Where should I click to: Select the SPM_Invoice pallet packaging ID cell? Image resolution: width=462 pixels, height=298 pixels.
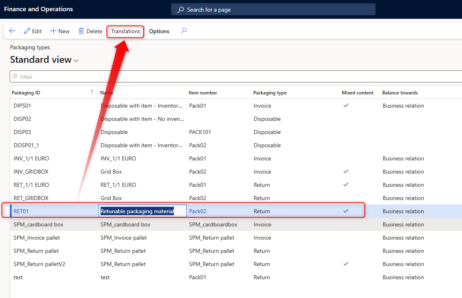tap(36, 238)
